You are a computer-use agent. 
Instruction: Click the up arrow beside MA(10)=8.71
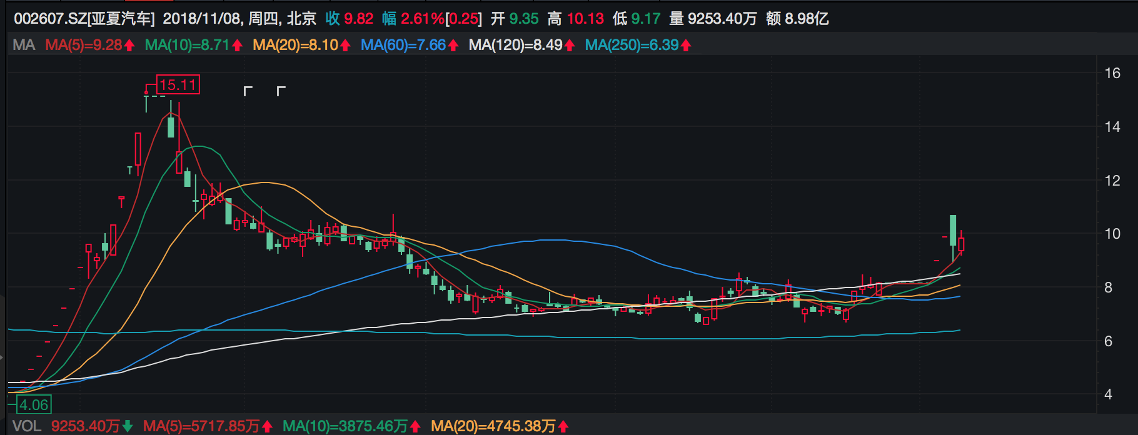tap(237, 45)
